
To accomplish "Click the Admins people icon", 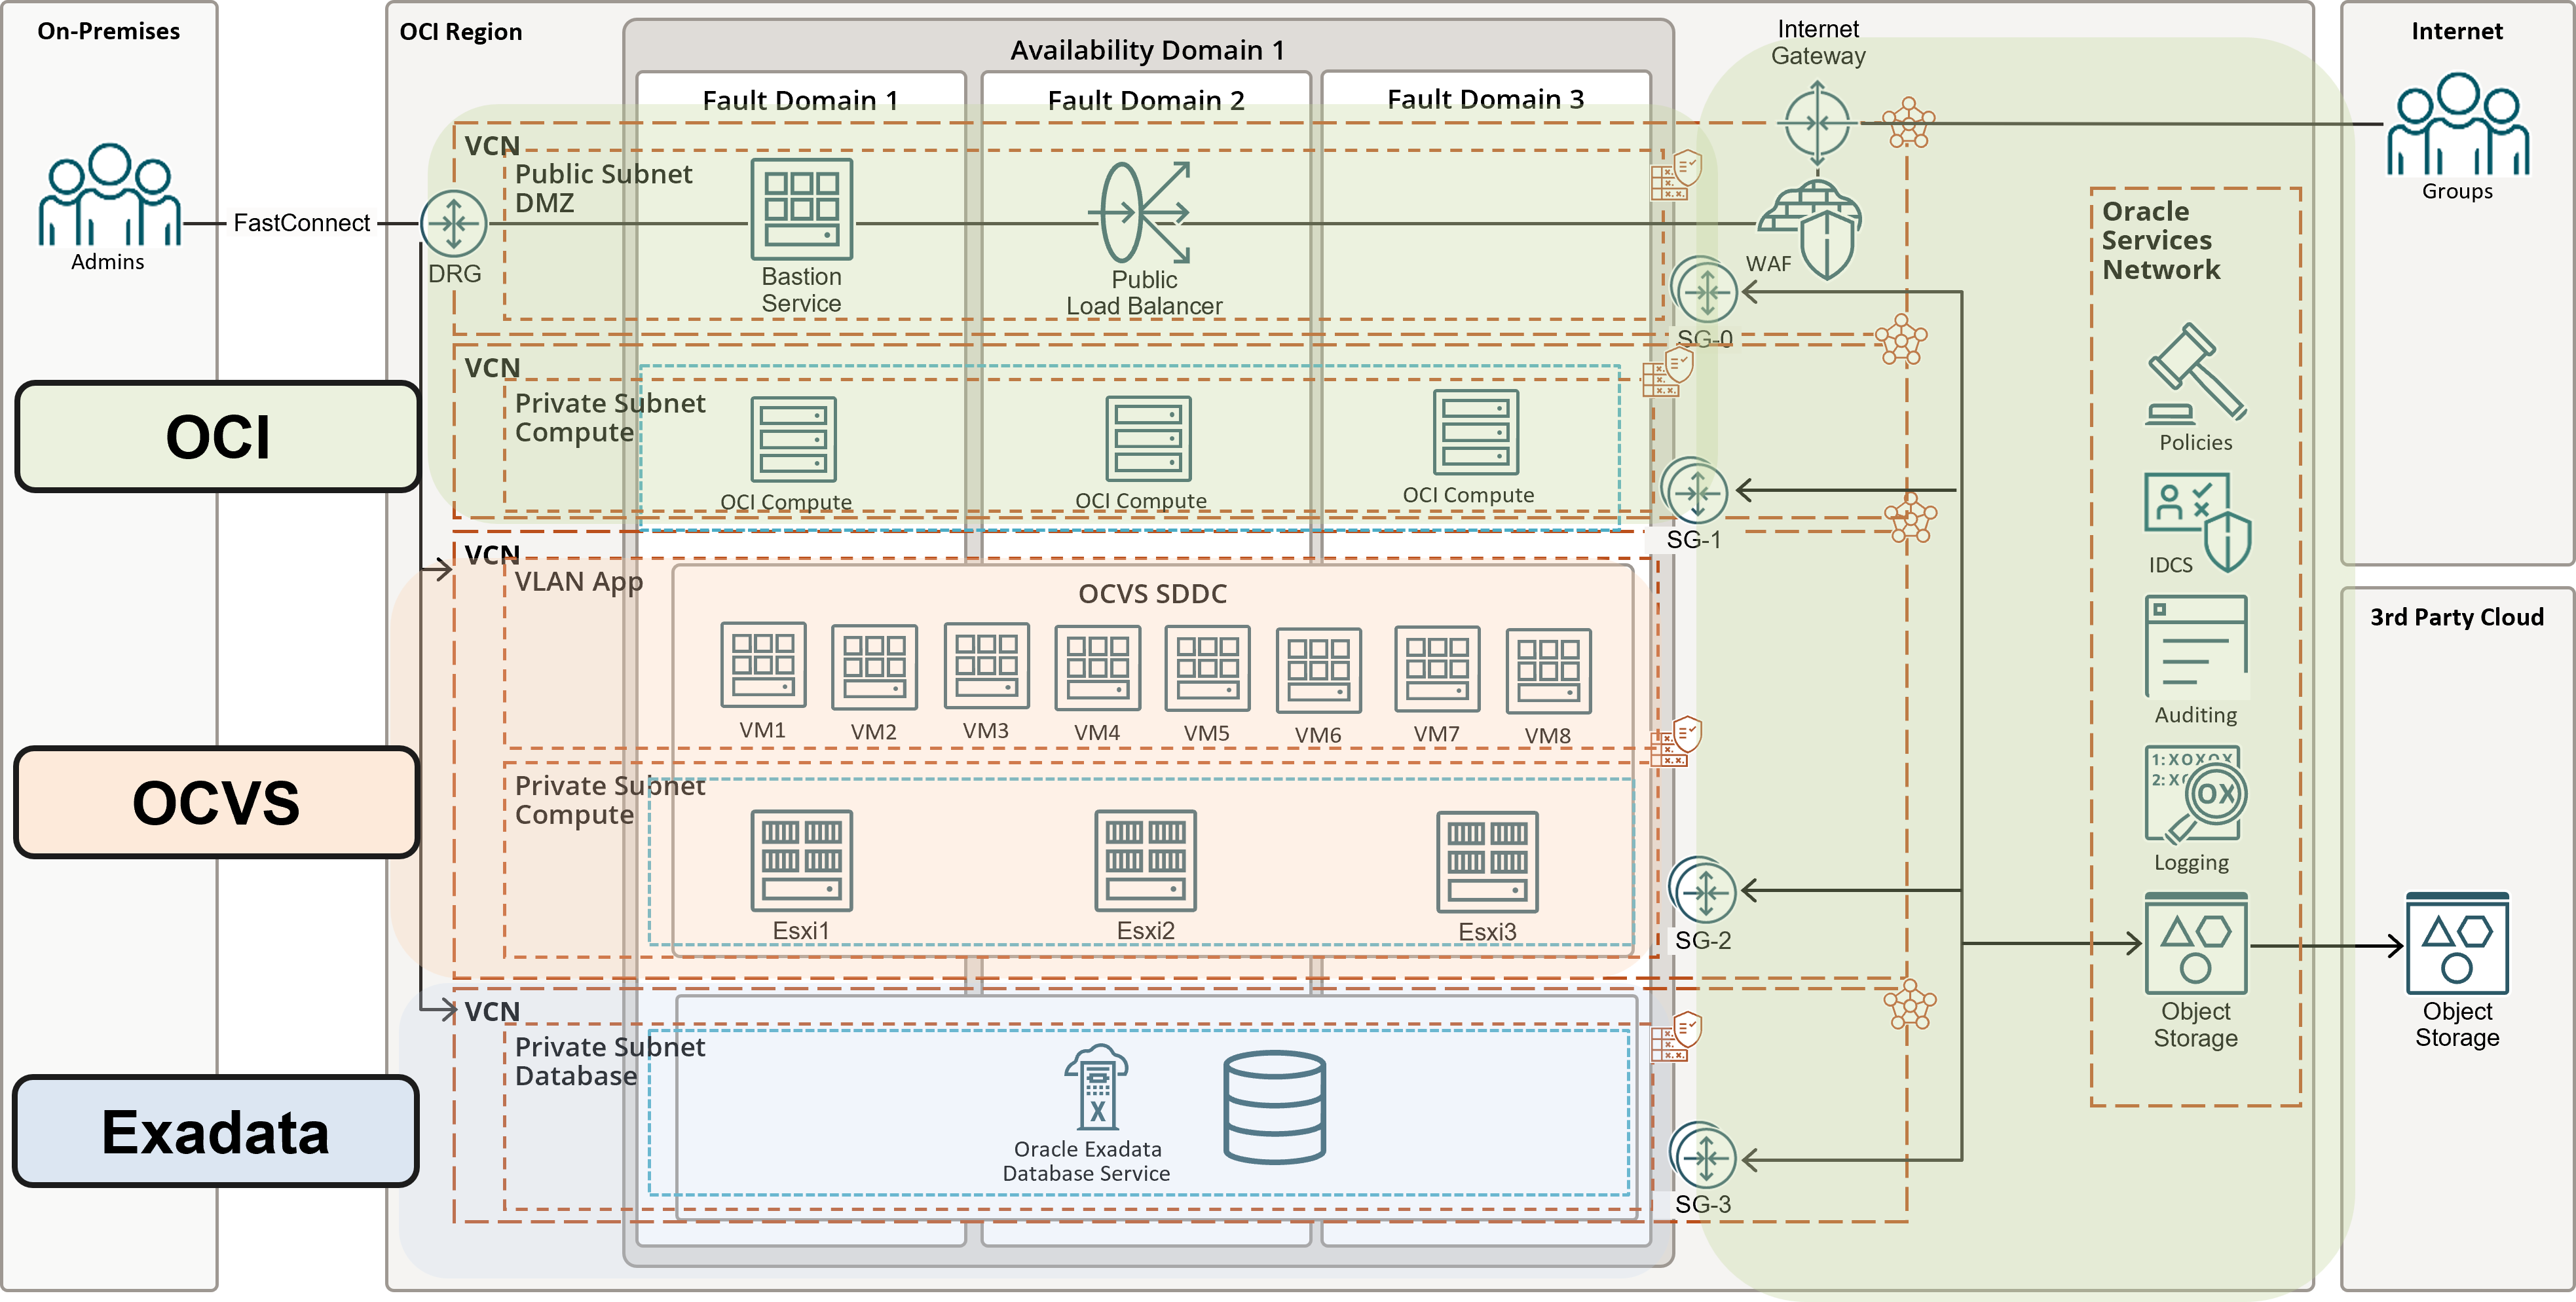I will [x=109, y=195].
